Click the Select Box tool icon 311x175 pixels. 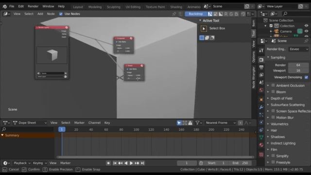tap(204, 29)
